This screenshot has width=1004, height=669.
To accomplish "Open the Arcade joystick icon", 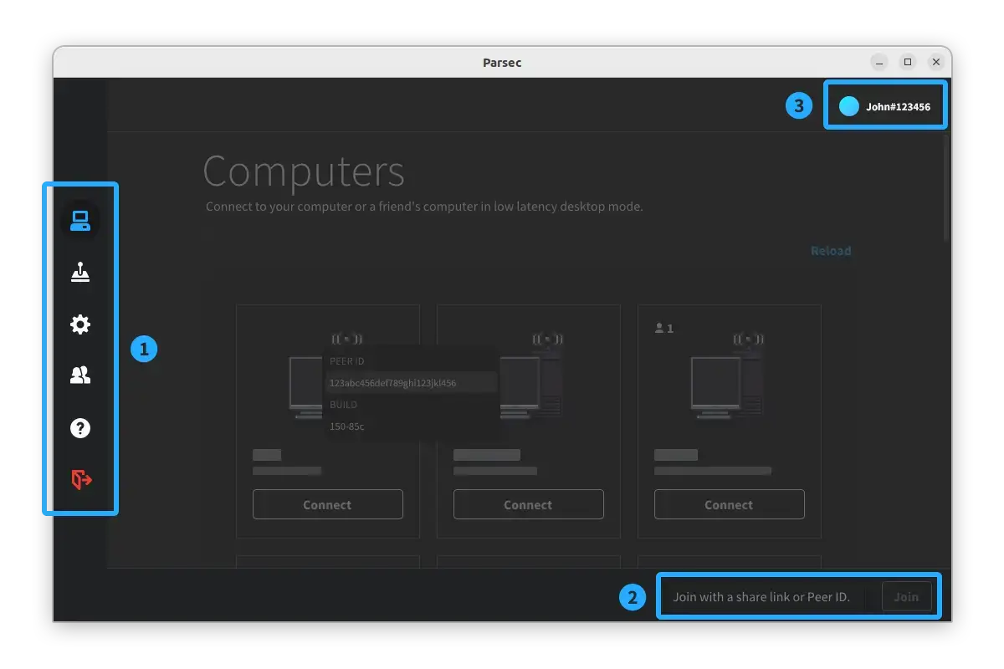I will pos(80,273).
